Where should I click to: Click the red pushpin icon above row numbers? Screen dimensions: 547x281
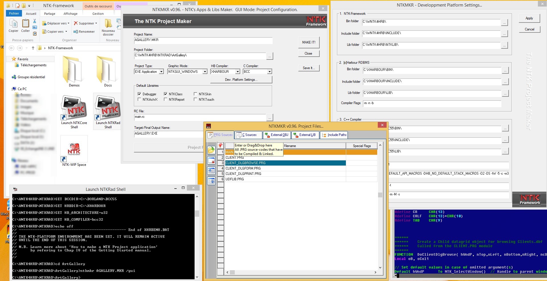tap(221, 146)
